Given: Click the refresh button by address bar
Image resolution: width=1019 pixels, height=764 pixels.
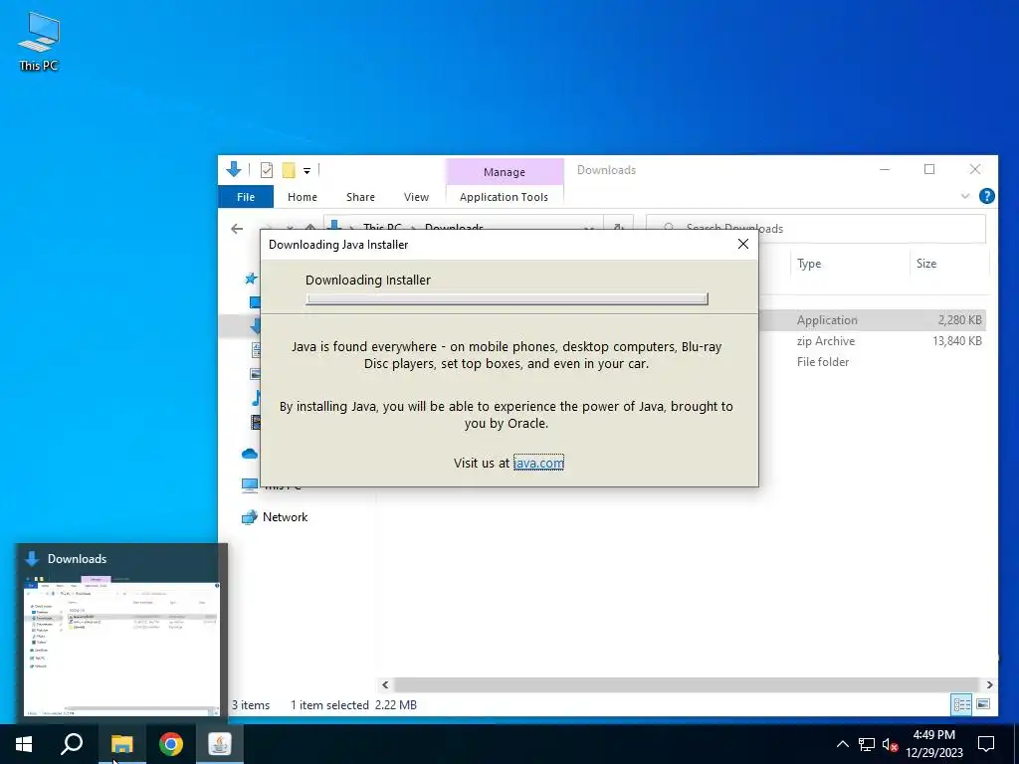Looking at the screenshot, I should [x=619, y=228].
